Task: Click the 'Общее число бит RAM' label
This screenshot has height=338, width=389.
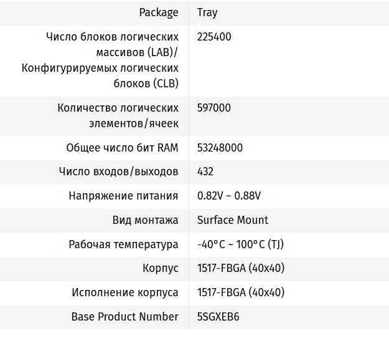Action: [122, 148]
